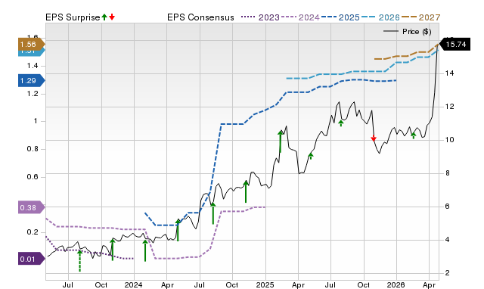The image size is (484, 289).
Task: Click the 2025 label on the time axis
Action: (265, 284)
